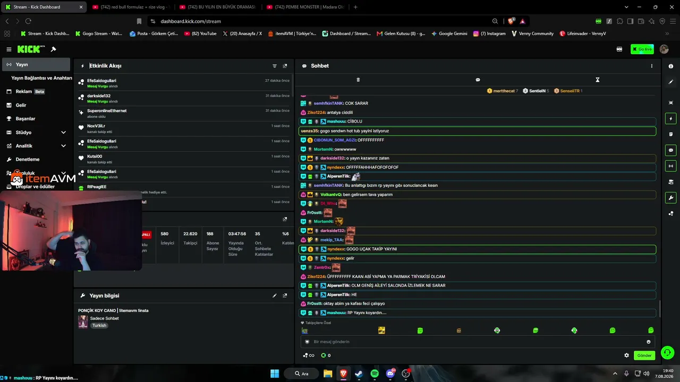This screenshot has height=382, width=680.
Task: Open File Explorer from the taskbar
Action: (328, 374)
